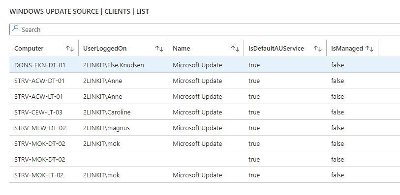Sort by IsManaged column arrows

coord(369,48)
